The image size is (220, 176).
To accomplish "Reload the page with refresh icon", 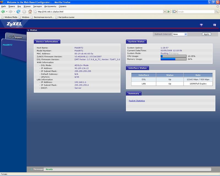I will [18, 12].
